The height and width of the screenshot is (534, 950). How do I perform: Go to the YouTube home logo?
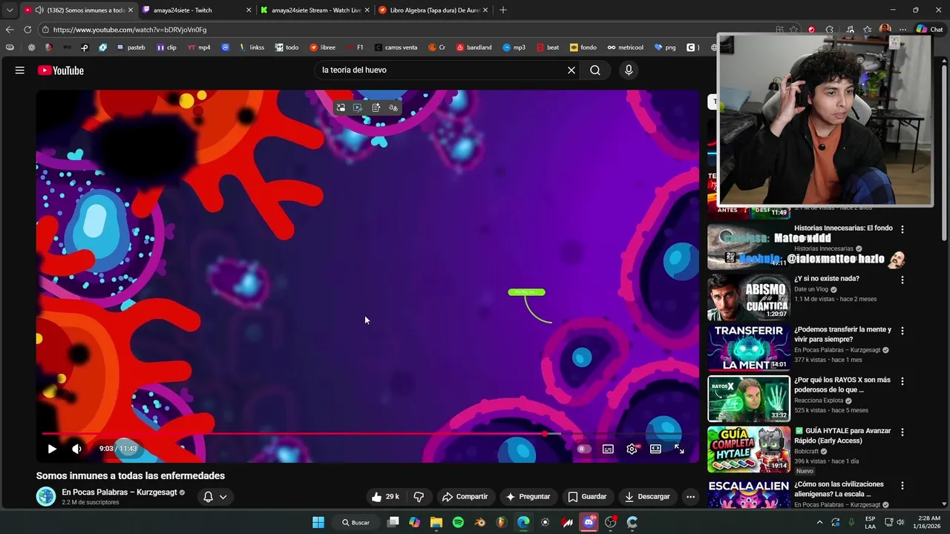click(61, 70)
